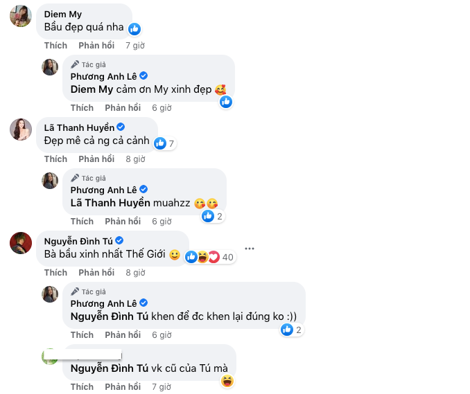Screen dimensions: 470x394
Task: Open the three-dot menu beside Nguyễn Đình Tú's comment
Action: pos(250,248)
